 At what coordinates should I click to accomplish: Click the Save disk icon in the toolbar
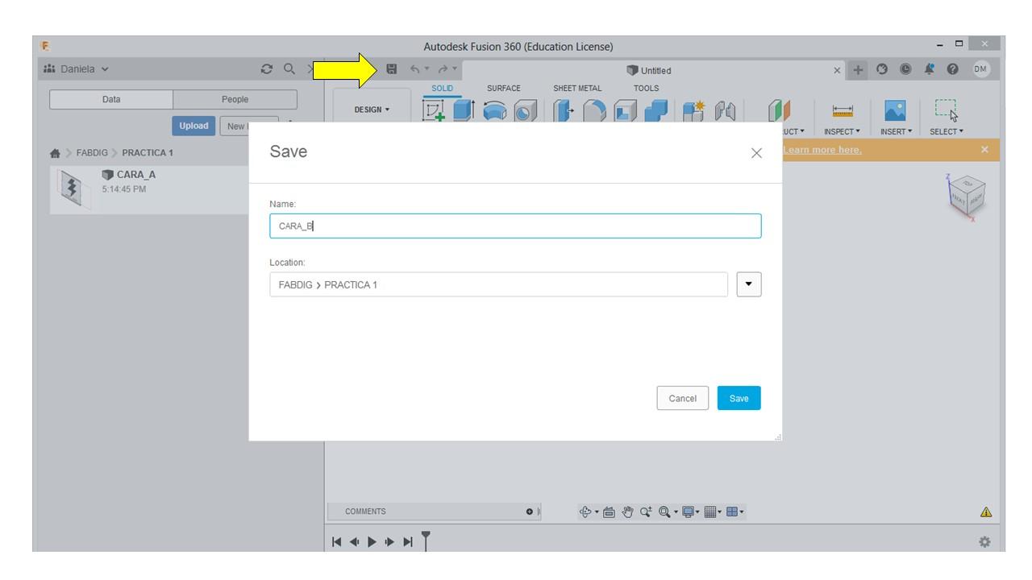coord(392,71)
